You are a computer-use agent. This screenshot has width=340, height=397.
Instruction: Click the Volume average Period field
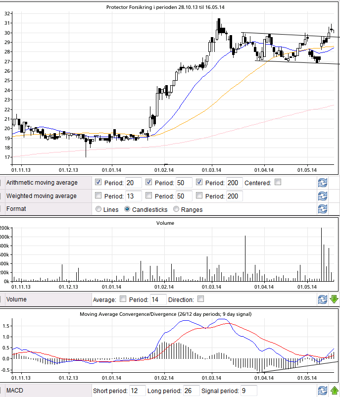point(158,299)
